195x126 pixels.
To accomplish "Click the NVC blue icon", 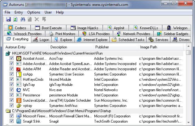I will (19, 90).
